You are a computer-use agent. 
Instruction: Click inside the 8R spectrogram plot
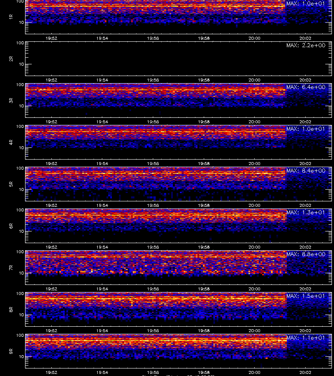click(179, 309)
